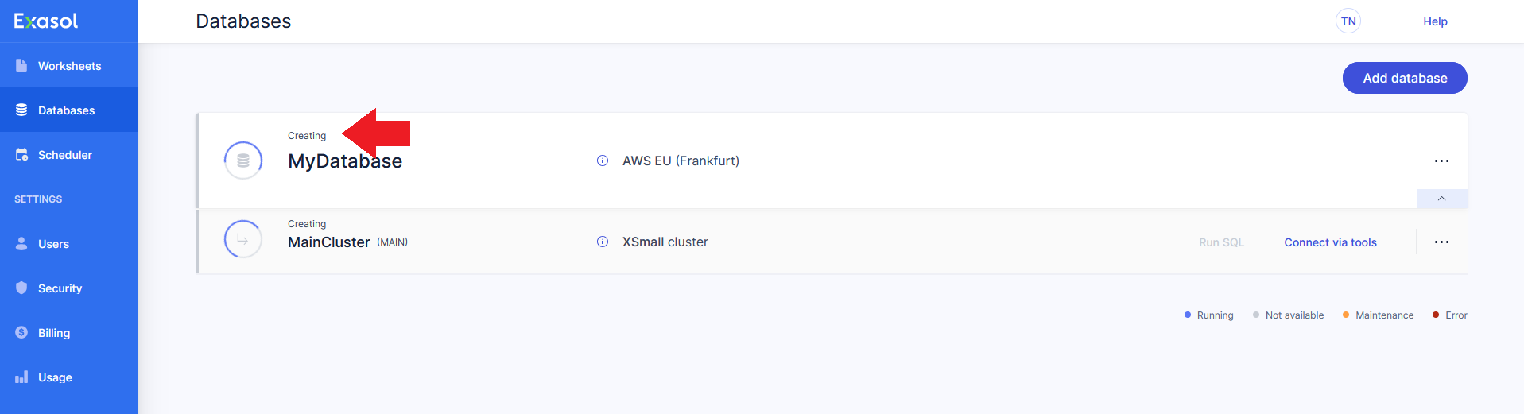Click the Users person icon

pos(21,243)
